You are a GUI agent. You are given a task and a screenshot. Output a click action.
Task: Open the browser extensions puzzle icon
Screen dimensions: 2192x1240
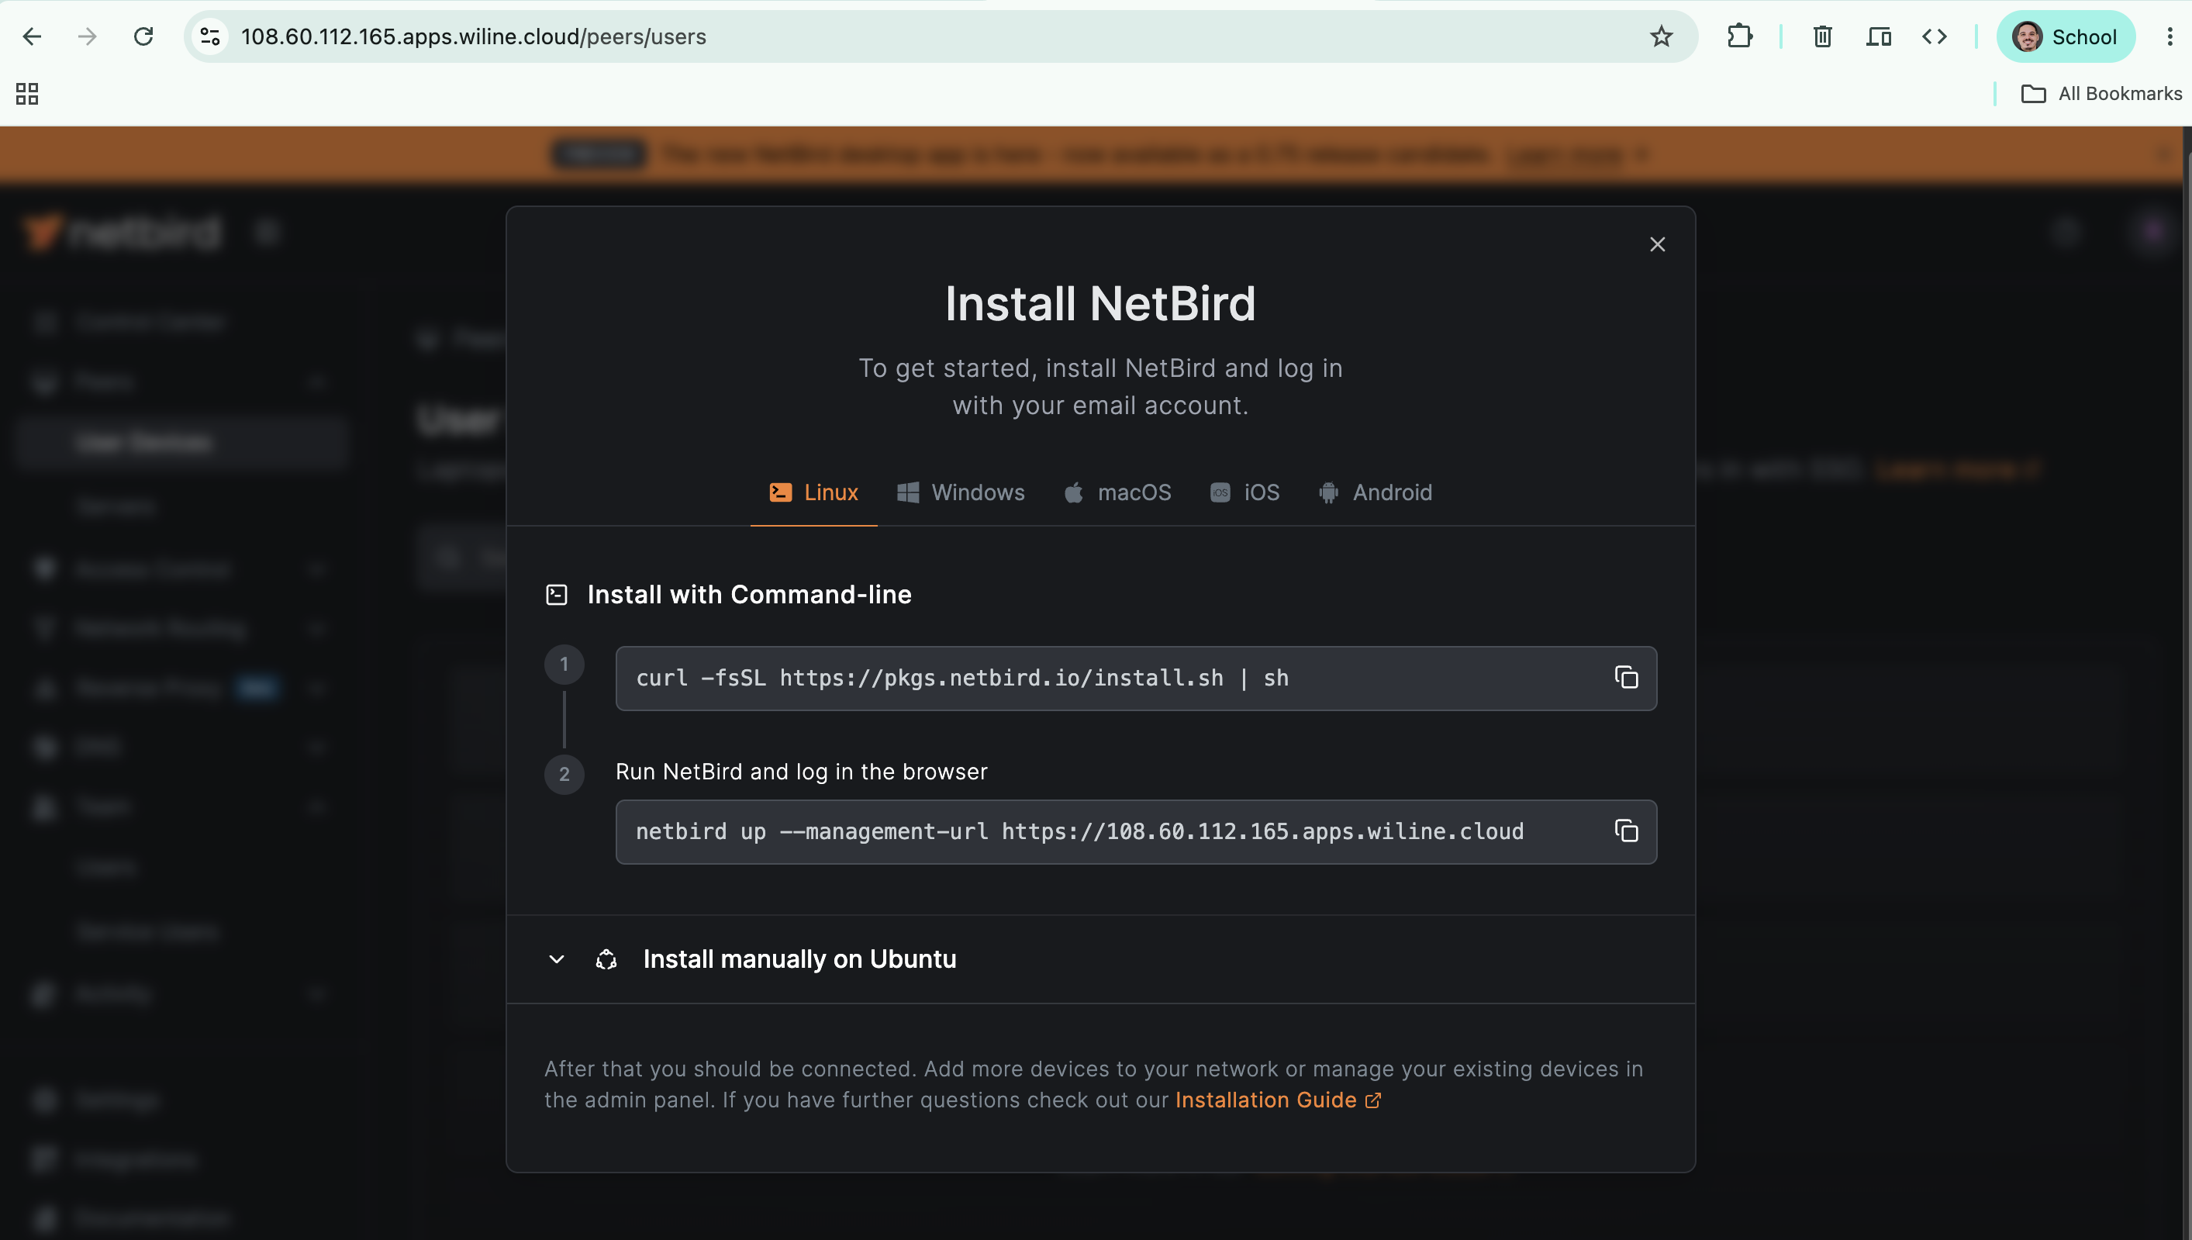pyautogui.click(x=1739, y=36)
